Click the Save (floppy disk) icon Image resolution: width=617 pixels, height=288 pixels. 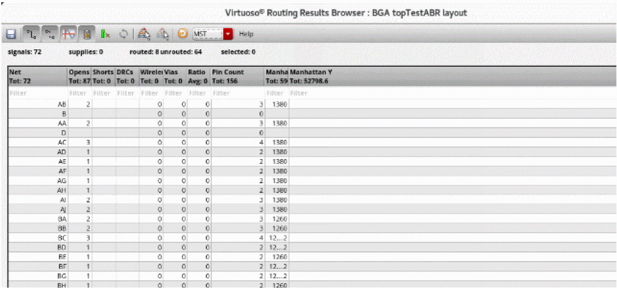[x=12, y=34]
